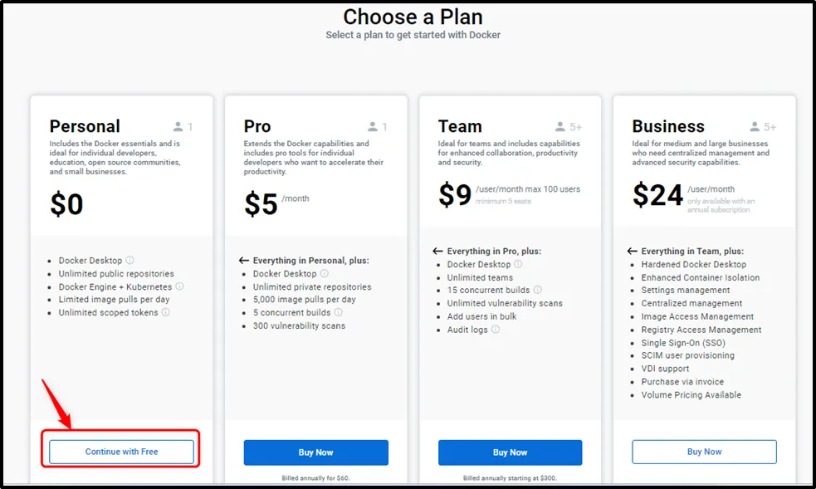Click the user seat icon on Personal plan
The width and height of the screenshot is (816, 489).
pos(178,127)
